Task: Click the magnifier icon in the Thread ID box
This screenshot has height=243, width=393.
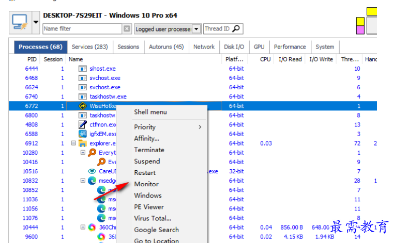Action: tap(236, 29)
